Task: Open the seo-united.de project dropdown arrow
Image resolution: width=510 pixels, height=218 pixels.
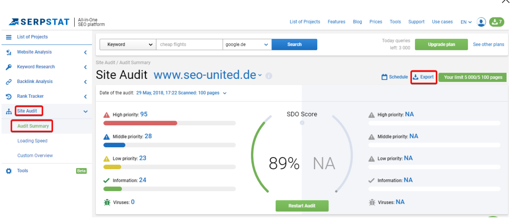Action: coord(260,75)
